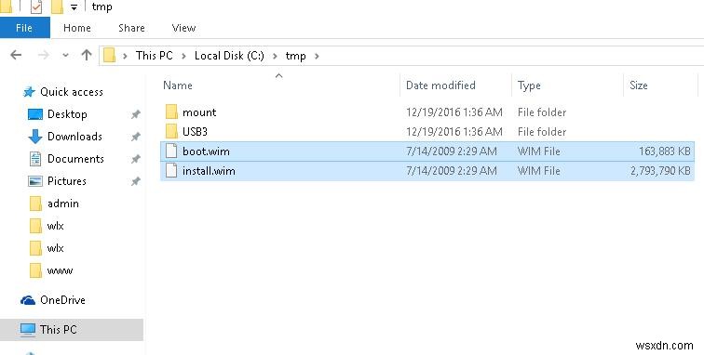Screen dimensions: 704x355
Task: Select the boot.wim file name
Action: coord(206,151)
